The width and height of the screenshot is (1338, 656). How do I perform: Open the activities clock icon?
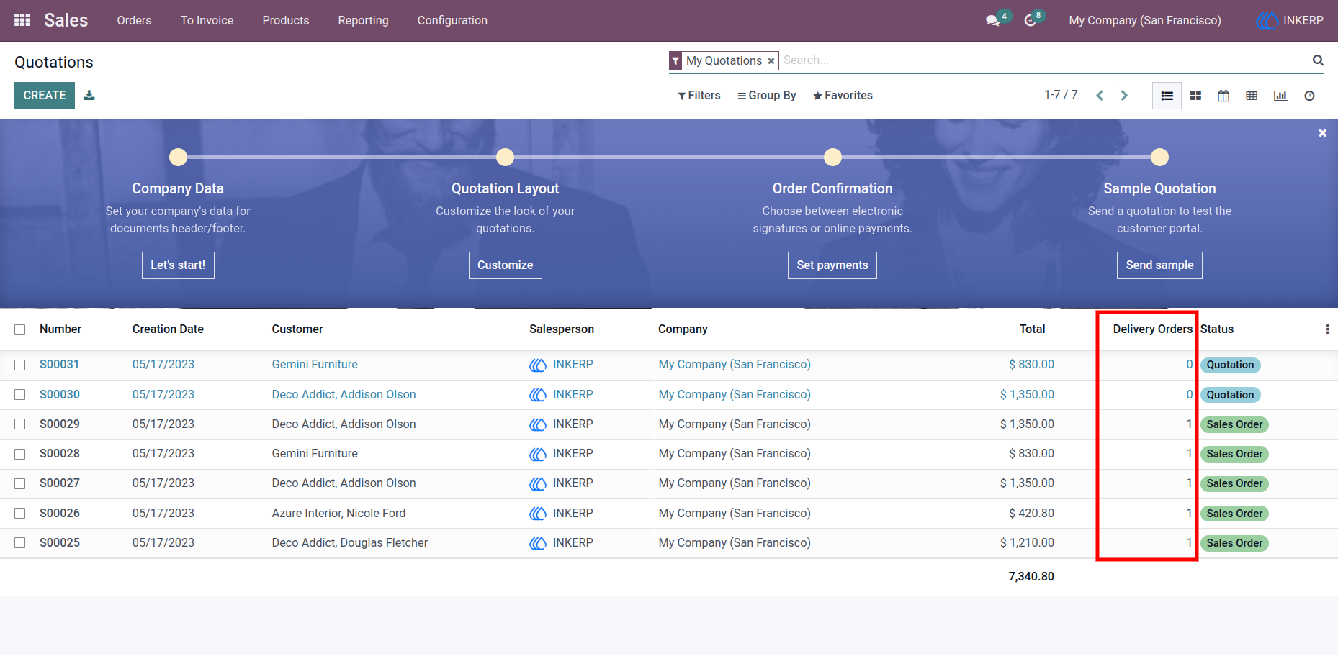click(1031, 20)
